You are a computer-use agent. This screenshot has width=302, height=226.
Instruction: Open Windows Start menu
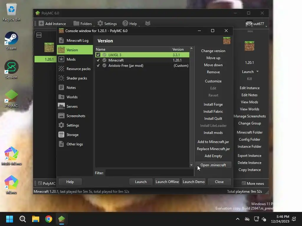tap(9, 219)
